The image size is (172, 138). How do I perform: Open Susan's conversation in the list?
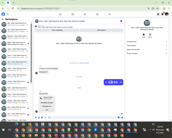tap(15, 76)
